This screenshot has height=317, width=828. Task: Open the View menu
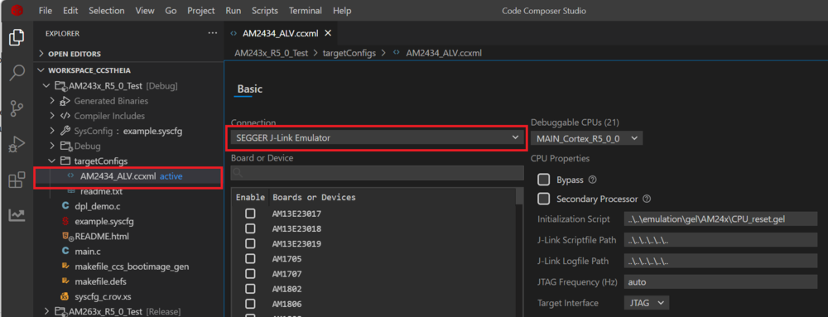click(x=145, y=11)
